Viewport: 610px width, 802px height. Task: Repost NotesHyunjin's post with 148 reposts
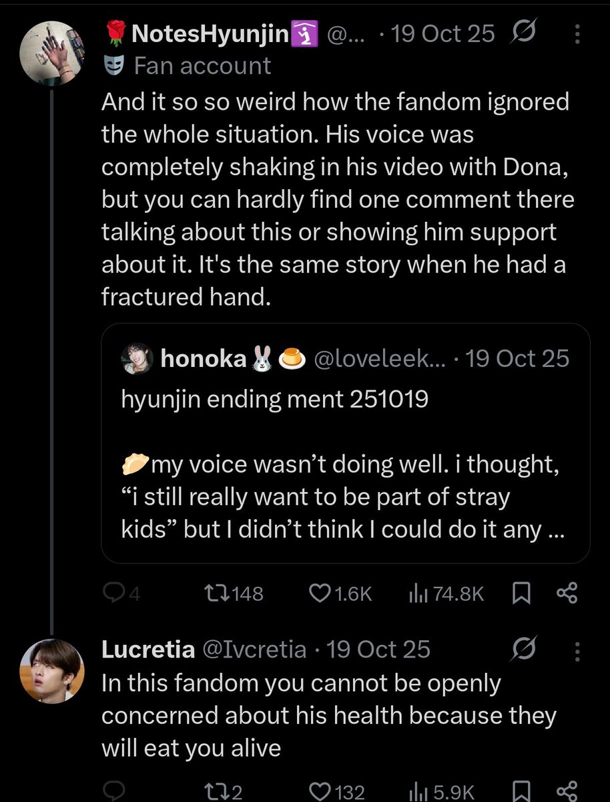[x=234, y=593]
